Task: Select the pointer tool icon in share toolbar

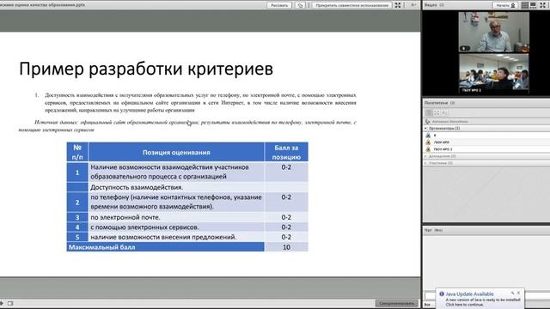Action: 300,5
